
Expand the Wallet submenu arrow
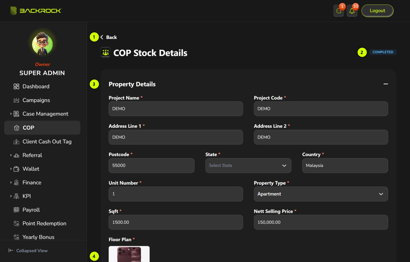click(11, 169)
